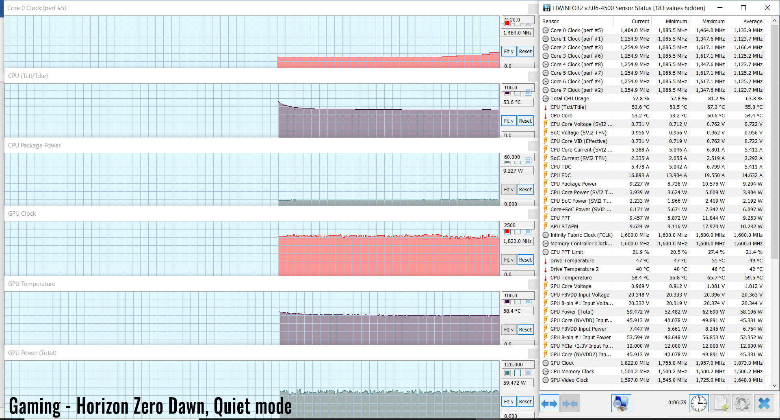Click Reset in the Core 0 Clock graph
The width and height of the screenshot is (780, 420).
click(526, 52)
